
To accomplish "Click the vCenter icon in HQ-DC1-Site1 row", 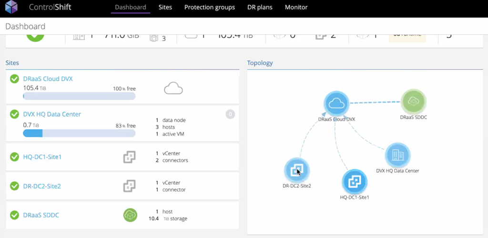I will pos(130,157).
